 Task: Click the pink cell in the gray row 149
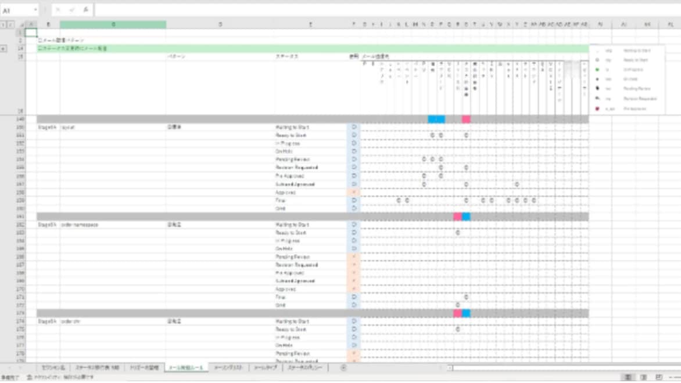pyautogui.click(x=466, y=119)
